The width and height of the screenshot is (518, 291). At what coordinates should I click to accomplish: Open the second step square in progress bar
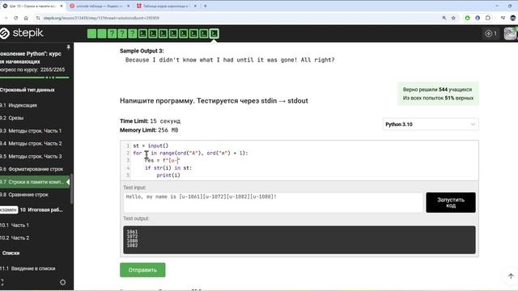[102, 34]
